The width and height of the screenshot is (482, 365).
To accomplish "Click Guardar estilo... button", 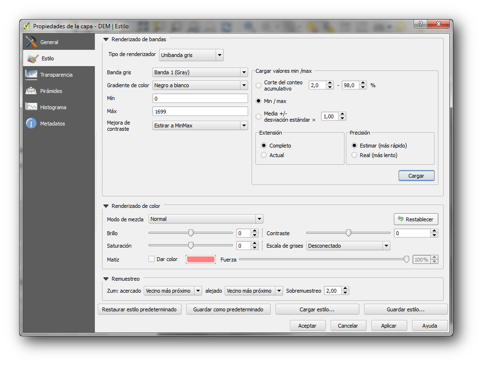I will pyautogui.click(x=406, y=309).
